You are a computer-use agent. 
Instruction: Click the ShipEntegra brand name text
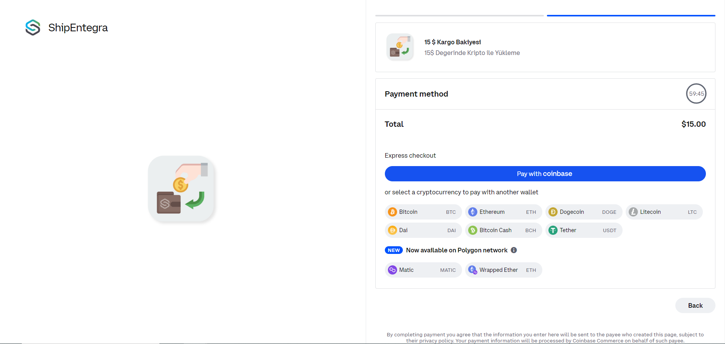78,27
